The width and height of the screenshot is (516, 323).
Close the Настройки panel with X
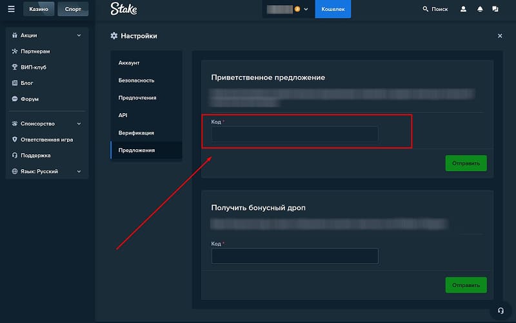coord(500,36)
